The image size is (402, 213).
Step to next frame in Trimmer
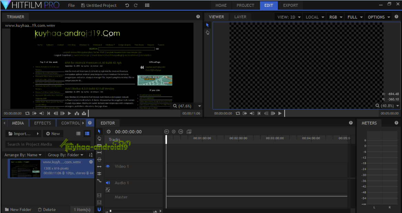pos(63,113)
